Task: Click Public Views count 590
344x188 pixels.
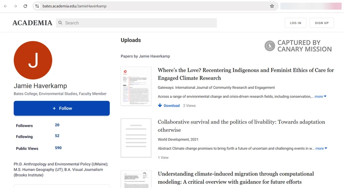Action: point(58,148)
